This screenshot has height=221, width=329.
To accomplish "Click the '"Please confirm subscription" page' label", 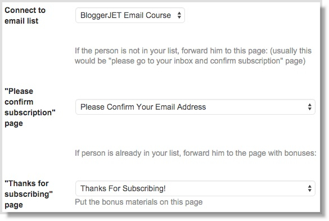I will pyautogui.click(x=30, y=107).
